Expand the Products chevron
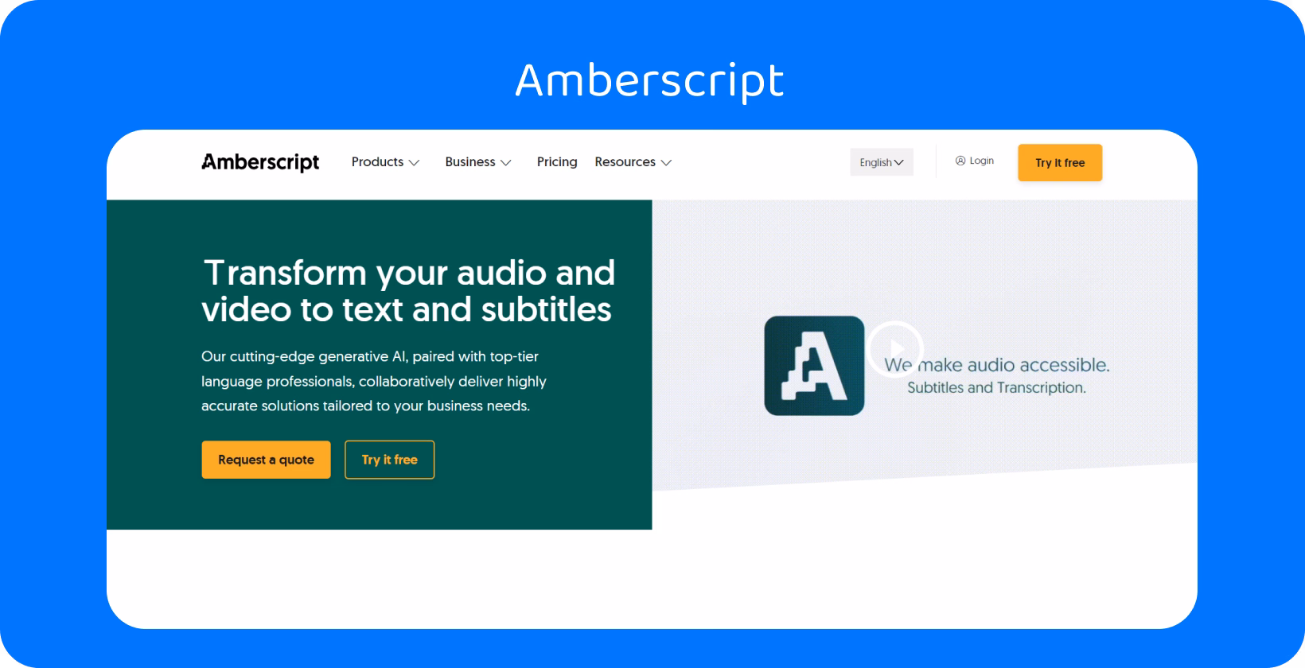 tap(414, 162)
